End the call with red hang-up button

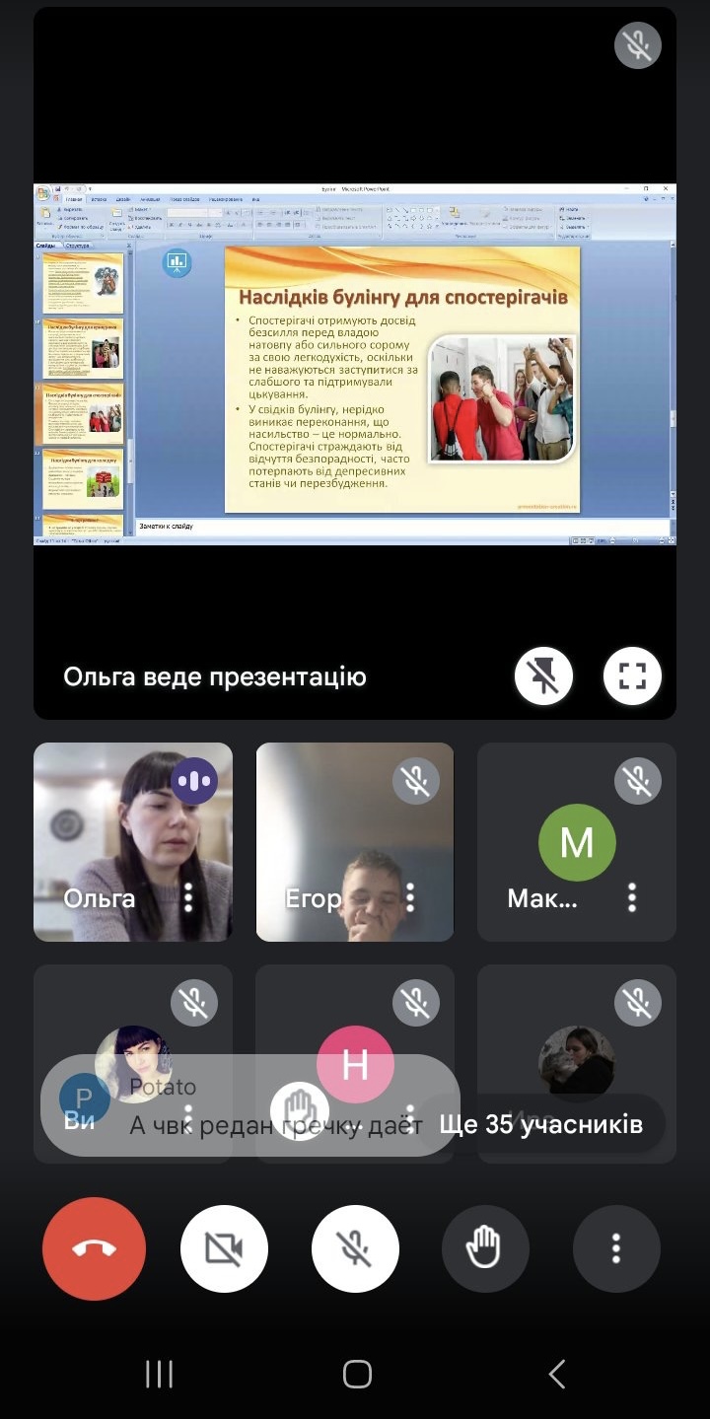click(x=94, y=1249)
